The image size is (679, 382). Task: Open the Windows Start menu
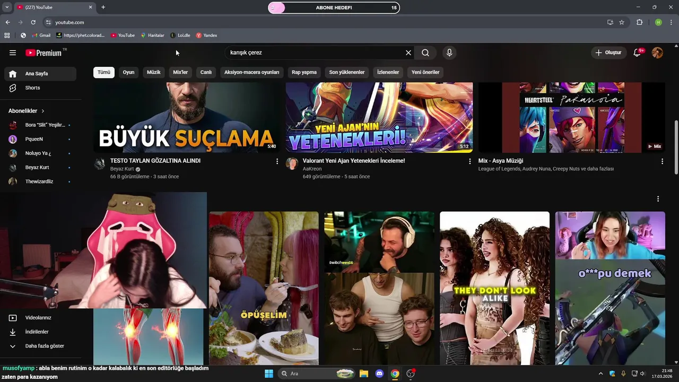pos(269,374)
